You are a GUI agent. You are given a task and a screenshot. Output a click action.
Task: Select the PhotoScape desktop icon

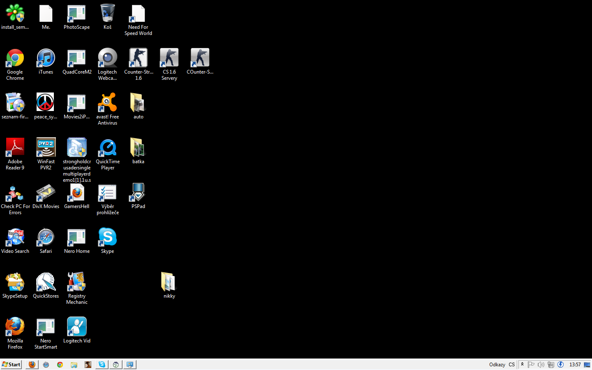pos(76,14)
